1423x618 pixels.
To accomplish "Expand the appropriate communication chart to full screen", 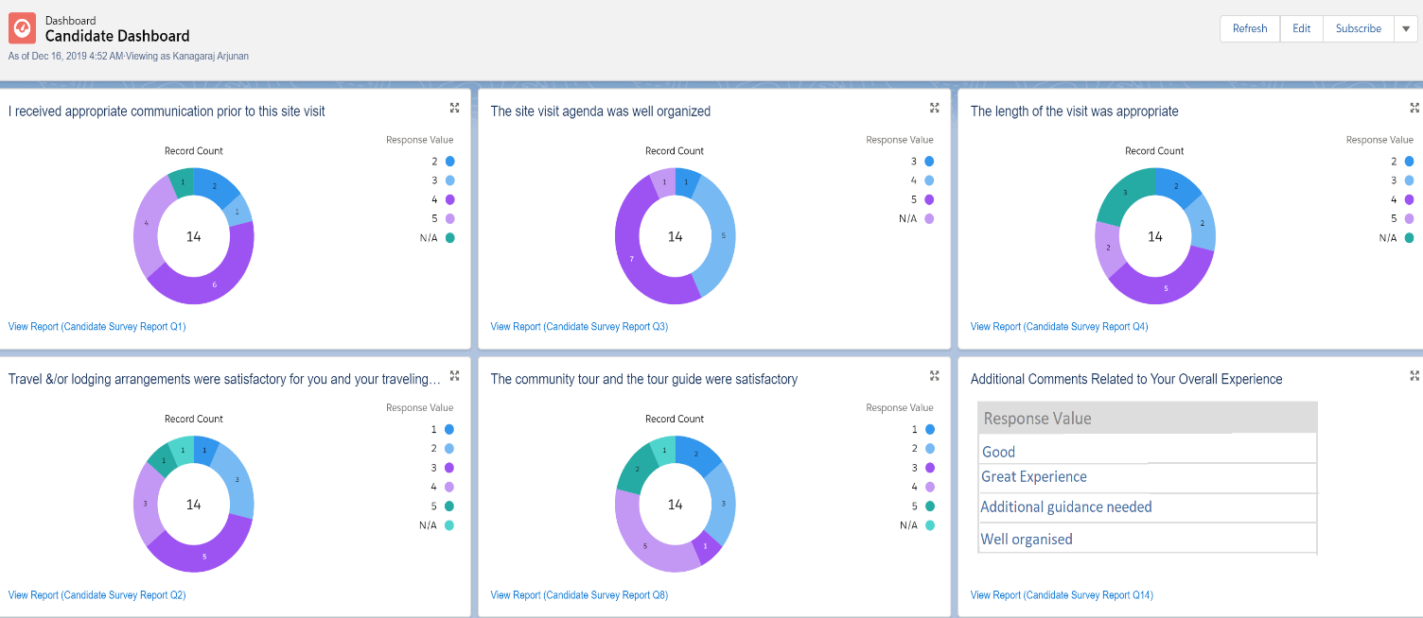I will tap(454, 108).
